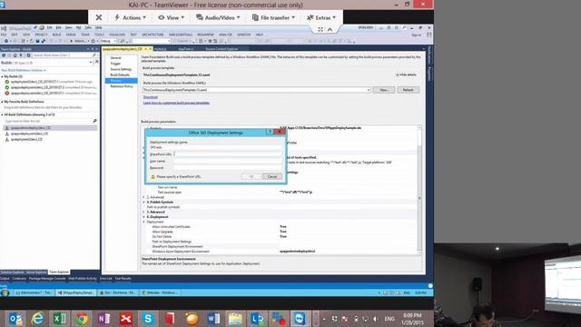Click the SharePoint URL input field
Screen dimensions: 581x327
[x=228, y=154]
